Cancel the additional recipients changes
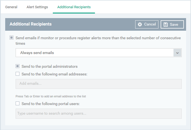This screenshot has height=130, width=191. click(x=147, y=24)
